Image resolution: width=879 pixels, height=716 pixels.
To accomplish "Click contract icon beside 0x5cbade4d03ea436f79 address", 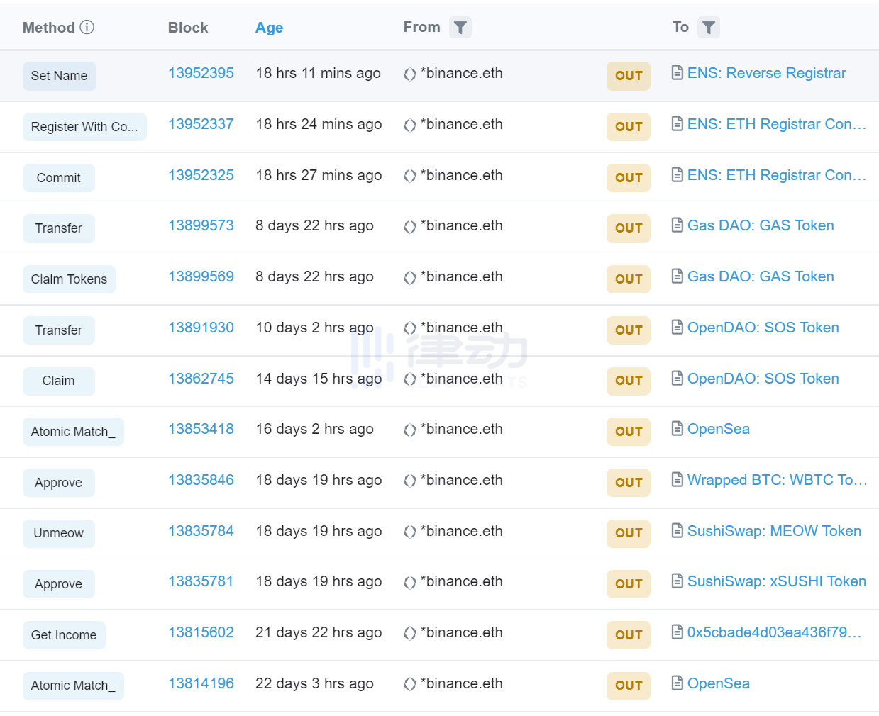I will pyautogui.click(x=678, y=632).
